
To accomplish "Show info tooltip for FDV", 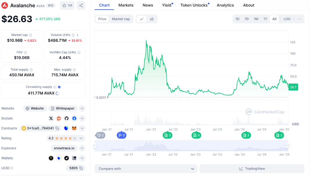I will point(26,52).
